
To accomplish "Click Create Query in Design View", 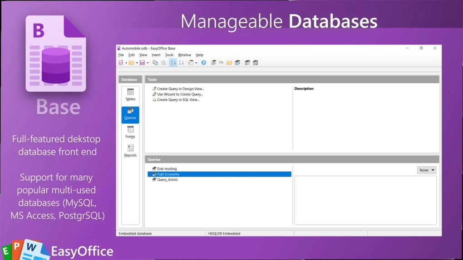I will click(178, 89).
